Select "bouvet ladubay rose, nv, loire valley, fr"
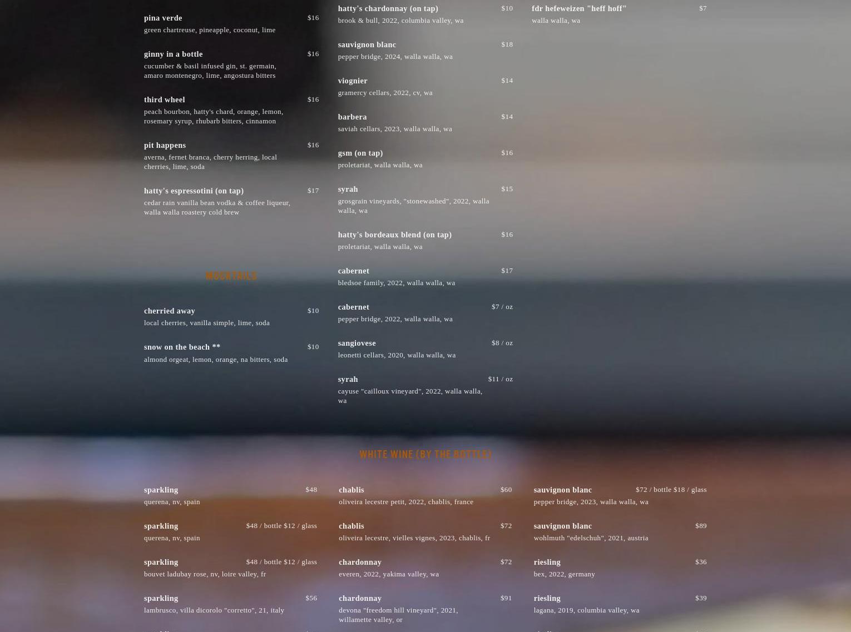The width and height of the screenshot is (851, 632). (x=205, y=574)
